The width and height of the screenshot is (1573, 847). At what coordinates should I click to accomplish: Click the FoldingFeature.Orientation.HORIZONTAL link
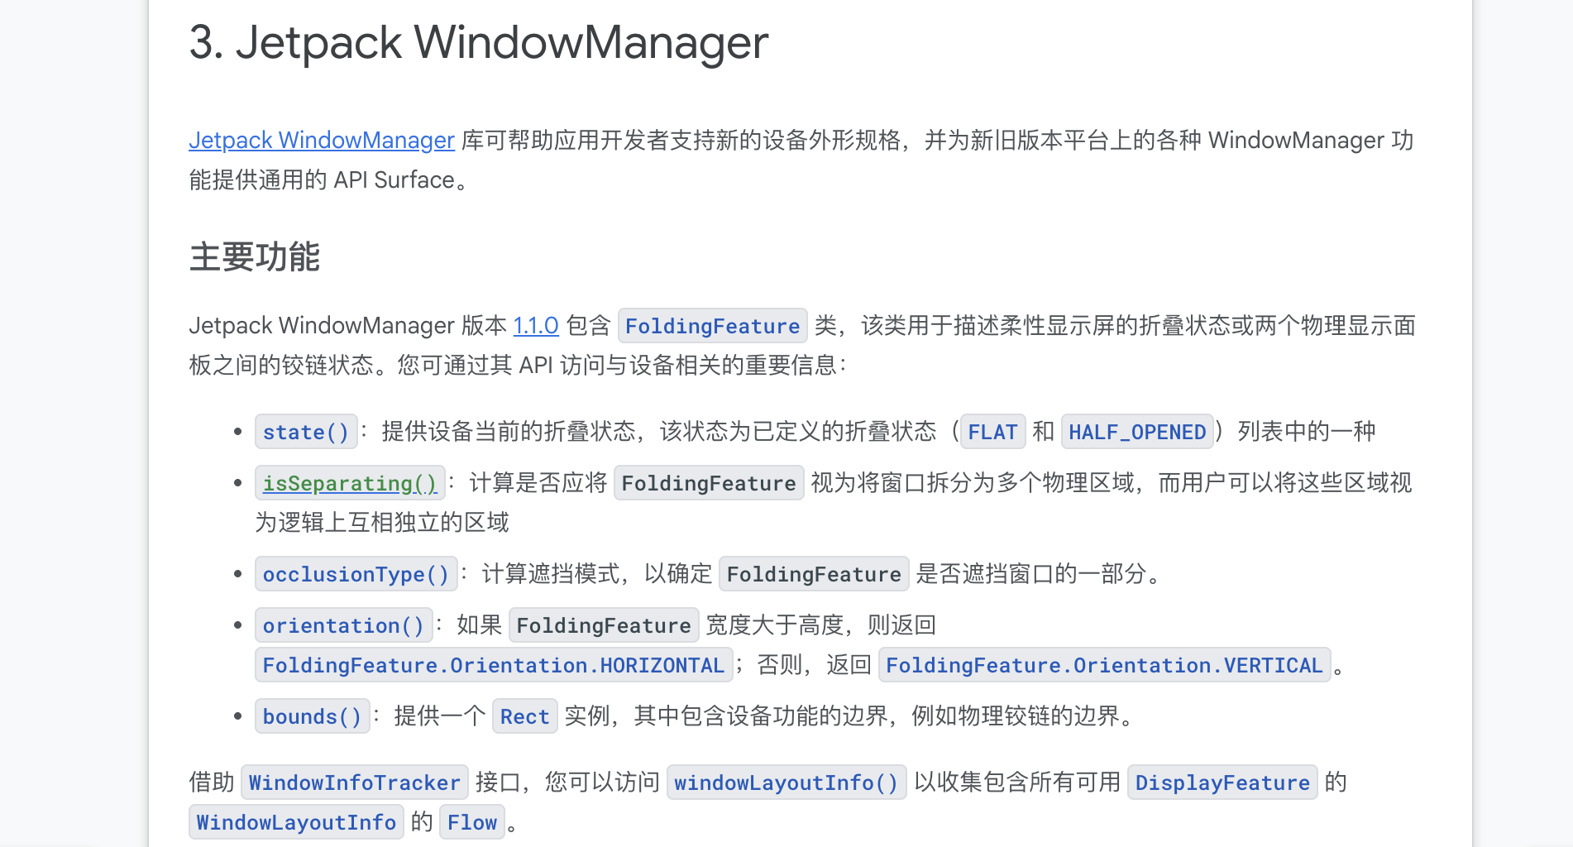point(493,665)
